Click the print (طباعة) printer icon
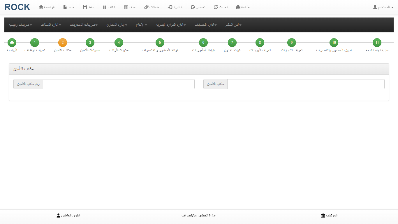The width and height of the screenshot is (398, 224). pos(238,7)
